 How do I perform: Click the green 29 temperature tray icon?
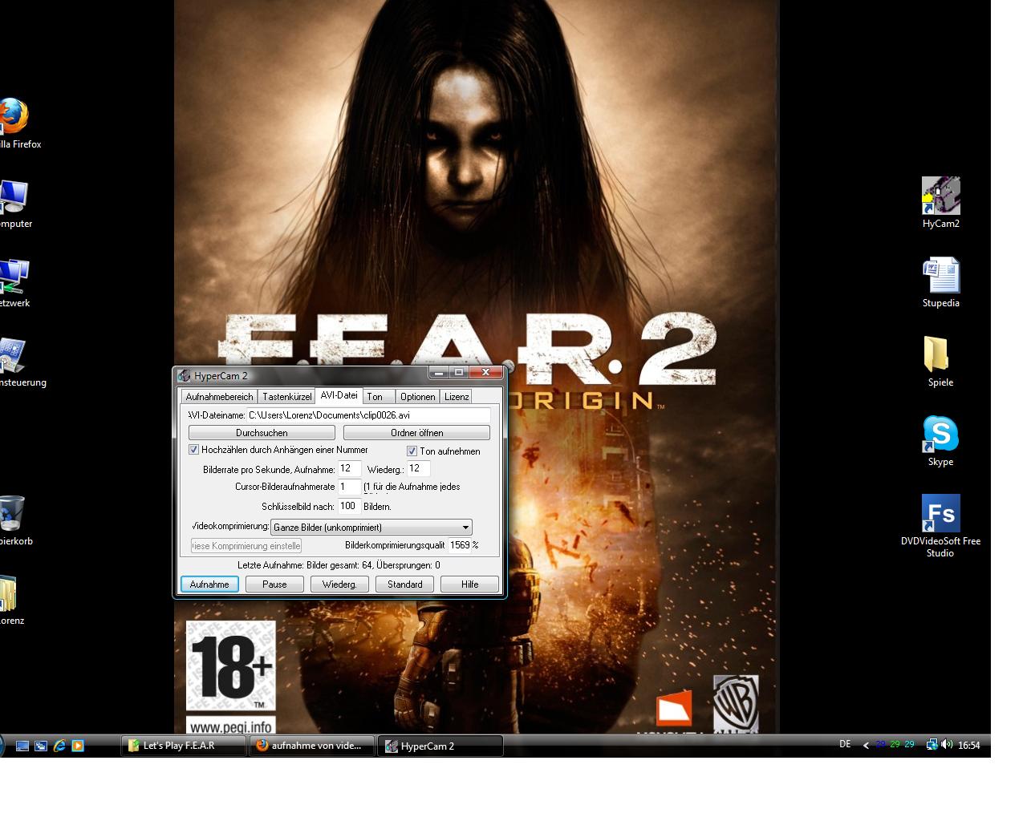[x=895, y=745]
